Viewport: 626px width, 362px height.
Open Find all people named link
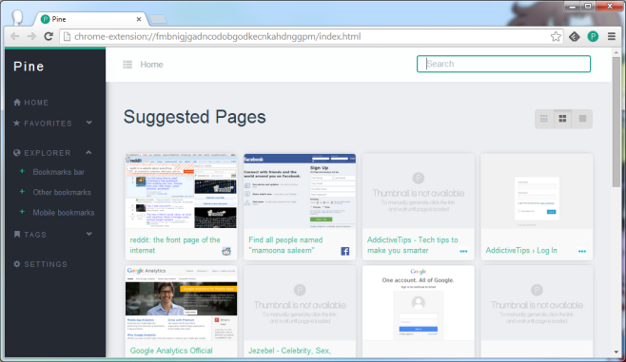pos(285,245)
